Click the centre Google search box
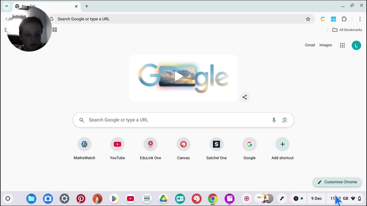Viewport: 367px width, 206px height. 183,120
